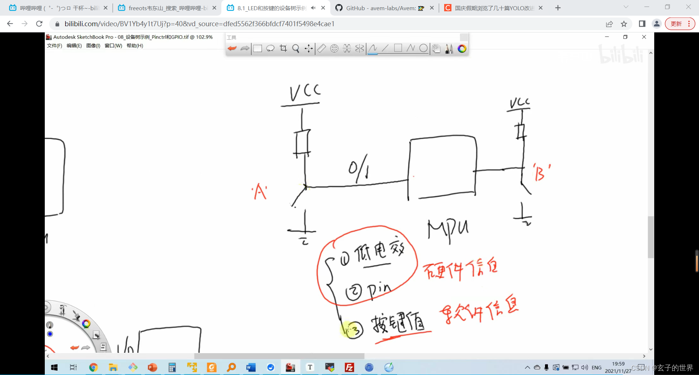Viewport: 699px width, 375px height.
Task: Open the Windows Start menu
Action: click(x=54, y=367)
